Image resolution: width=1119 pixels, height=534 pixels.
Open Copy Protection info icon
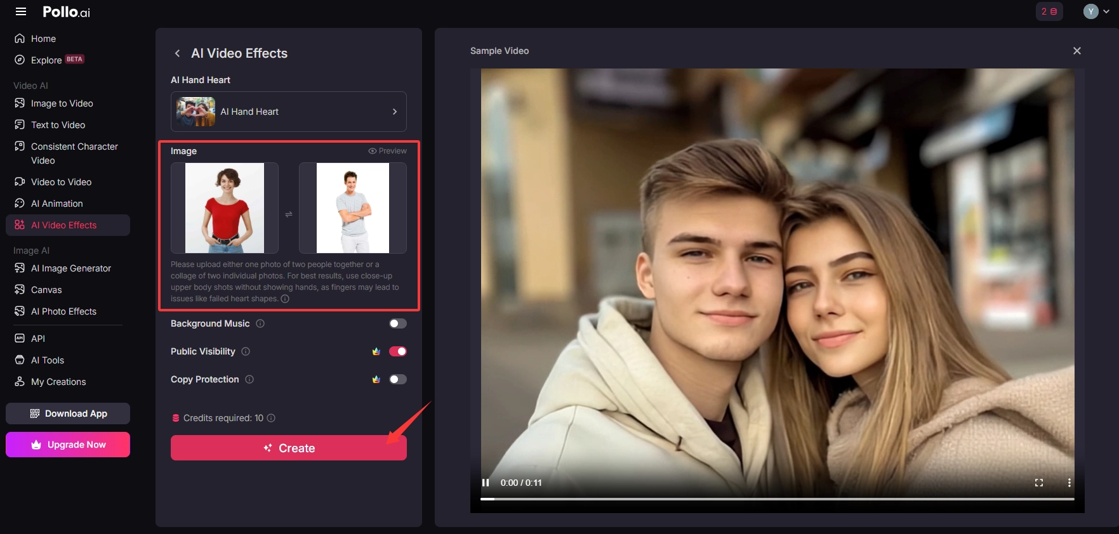tap(249, 379)
